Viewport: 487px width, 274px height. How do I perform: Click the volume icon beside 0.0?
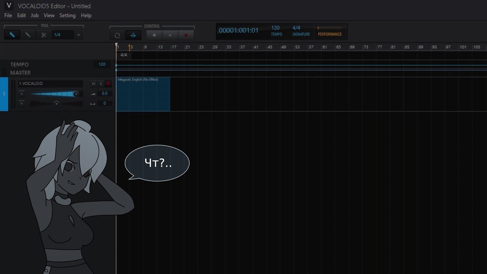93,94
